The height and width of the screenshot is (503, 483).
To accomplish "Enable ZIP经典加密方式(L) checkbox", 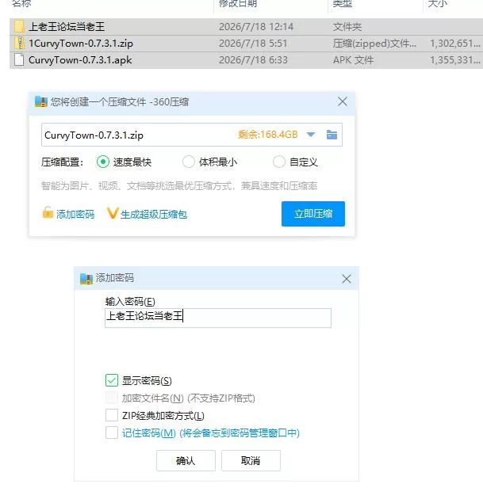I will (x=112, y=415).
